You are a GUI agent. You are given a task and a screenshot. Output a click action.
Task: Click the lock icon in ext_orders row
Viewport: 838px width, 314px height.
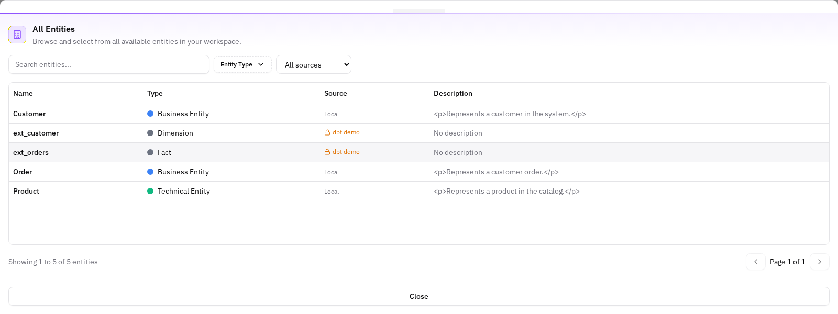327,152
